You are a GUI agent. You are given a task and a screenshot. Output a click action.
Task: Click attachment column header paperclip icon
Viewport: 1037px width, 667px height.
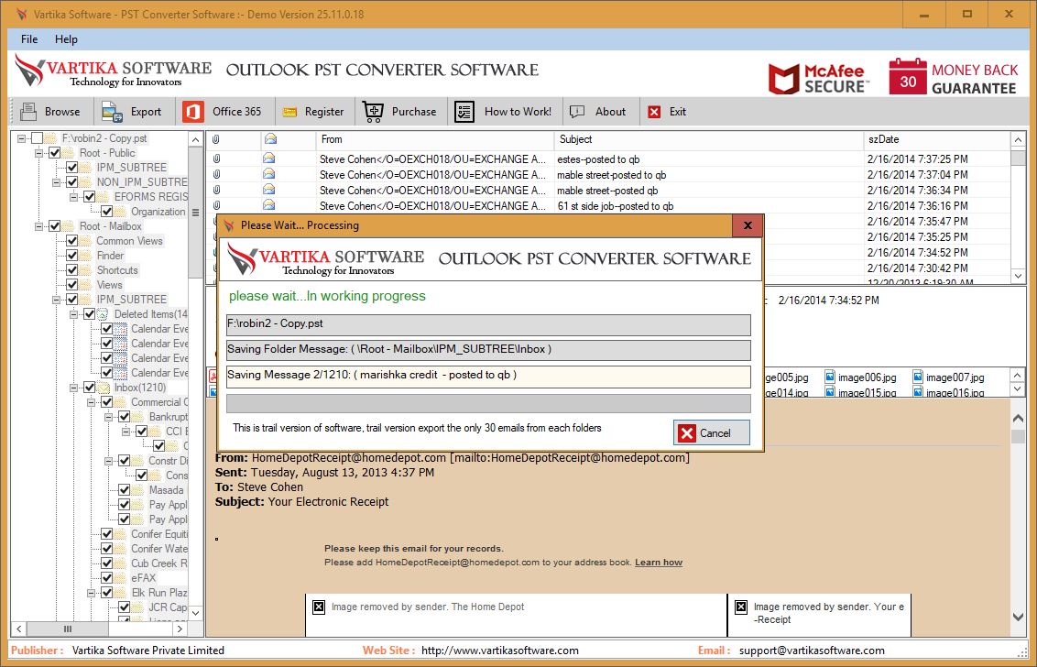(x=215, y=139)
